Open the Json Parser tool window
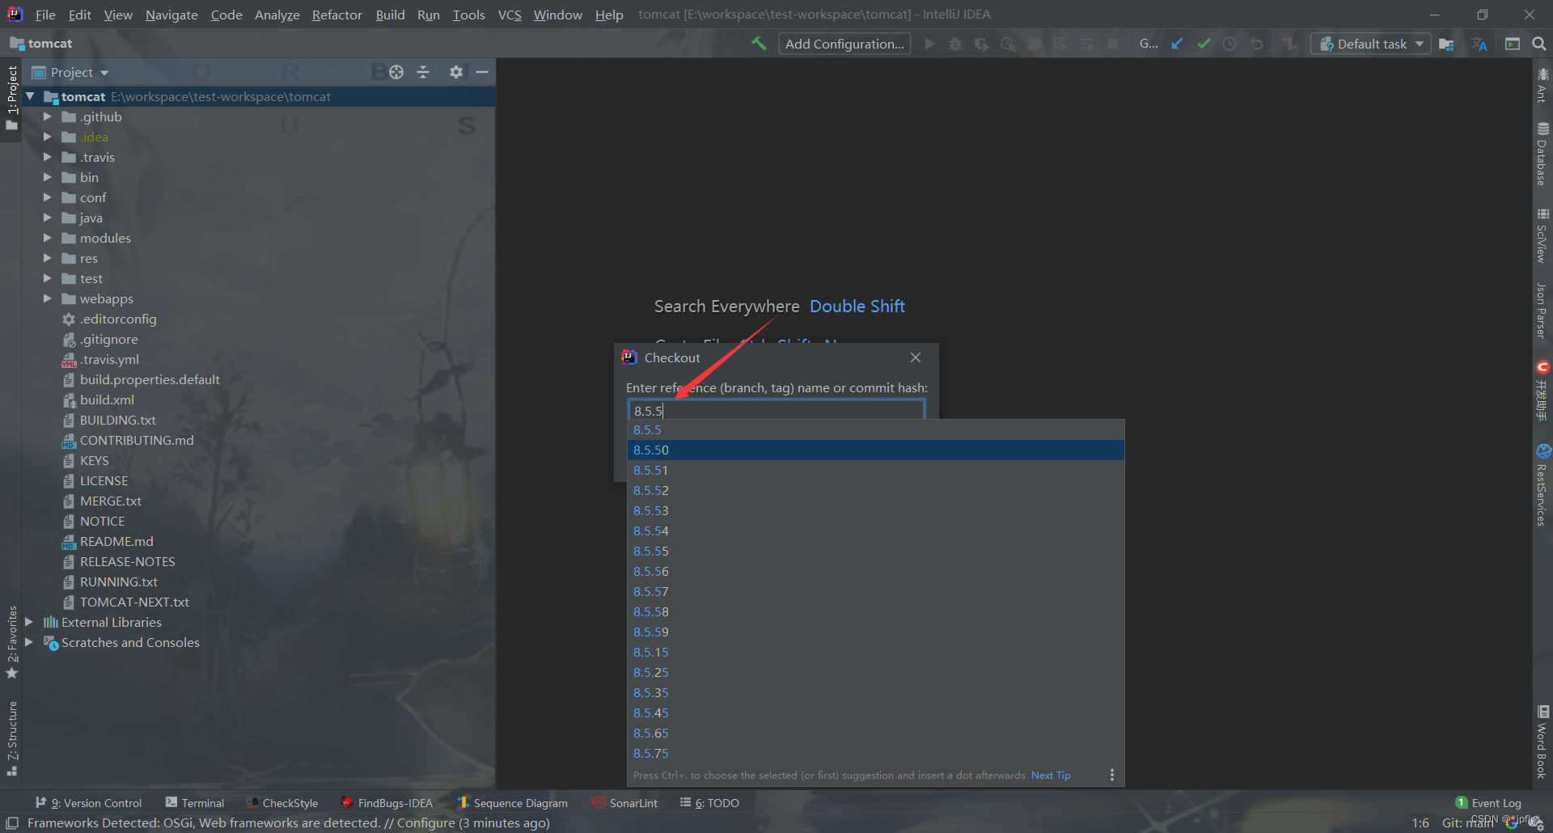1553x833 pixels. point(1542,311)
